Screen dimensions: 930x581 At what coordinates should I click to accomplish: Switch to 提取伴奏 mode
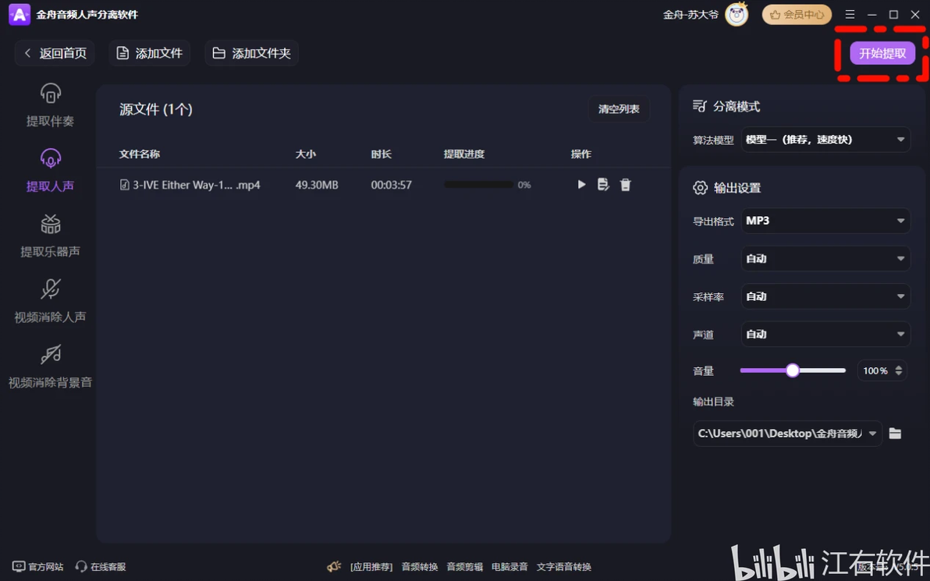(51, 105)
